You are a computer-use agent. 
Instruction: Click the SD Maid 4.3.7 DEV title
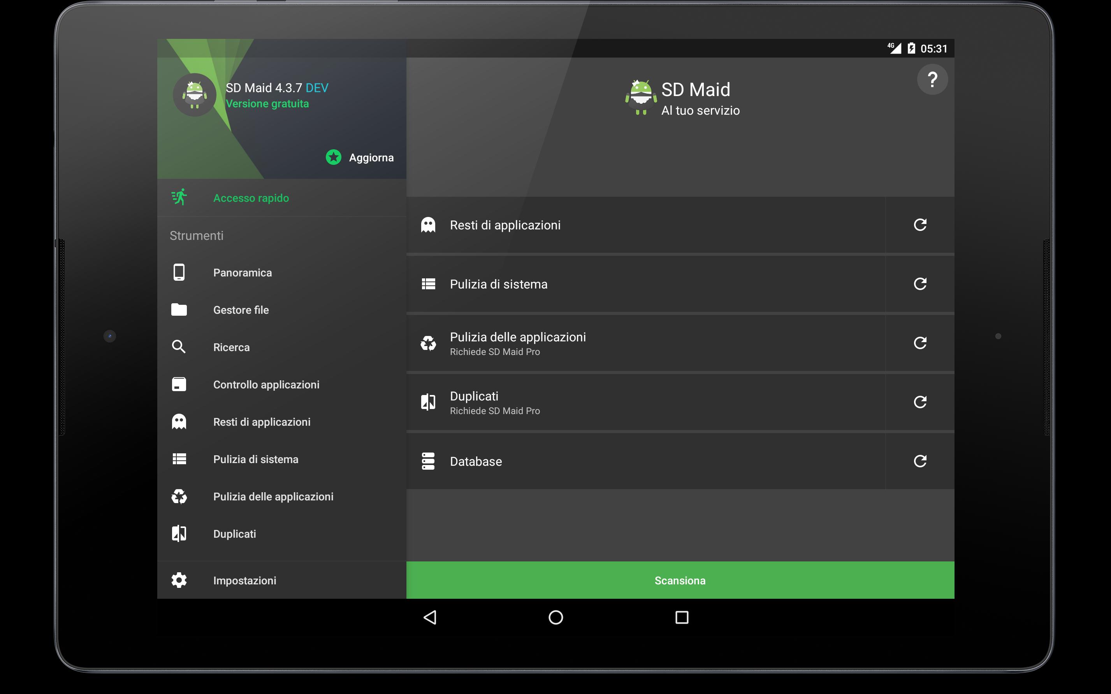277,87
